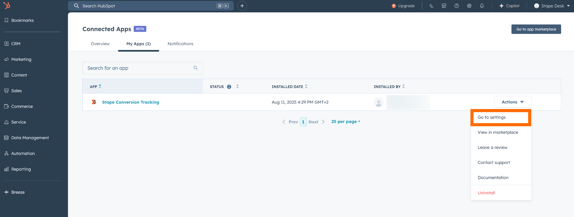Open the Sales sidebar menu
Viewport: 574px width, 217px height.
click(x=13, y=91)
